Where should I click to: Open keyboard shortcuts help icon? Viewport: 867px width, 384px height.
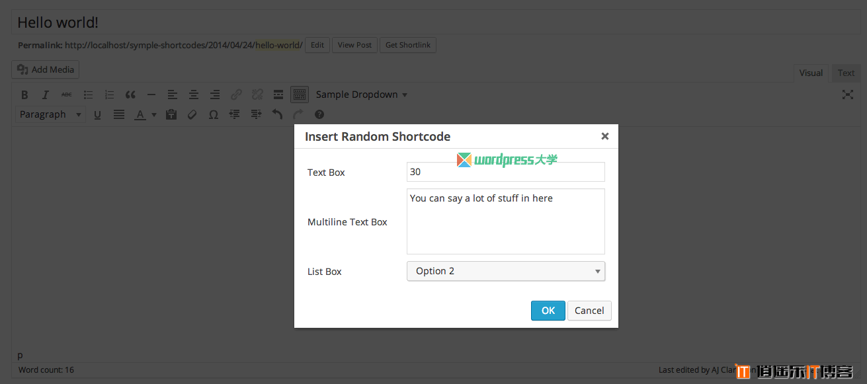click(x=319, y=114)
